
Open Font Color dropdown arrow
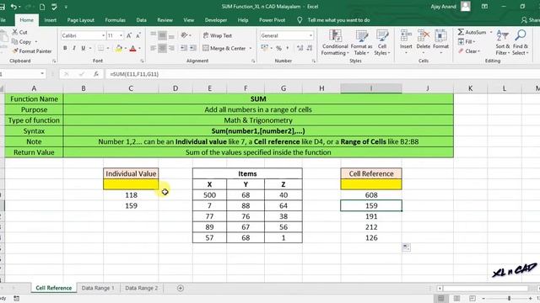coord(139,48)
